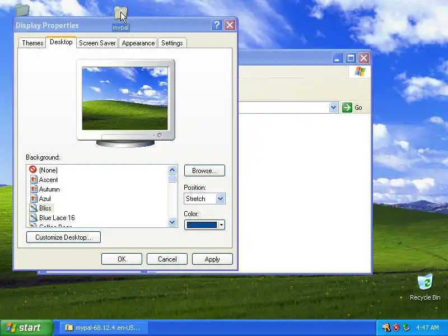Select Blue Lace 16 background

[57, 218]
